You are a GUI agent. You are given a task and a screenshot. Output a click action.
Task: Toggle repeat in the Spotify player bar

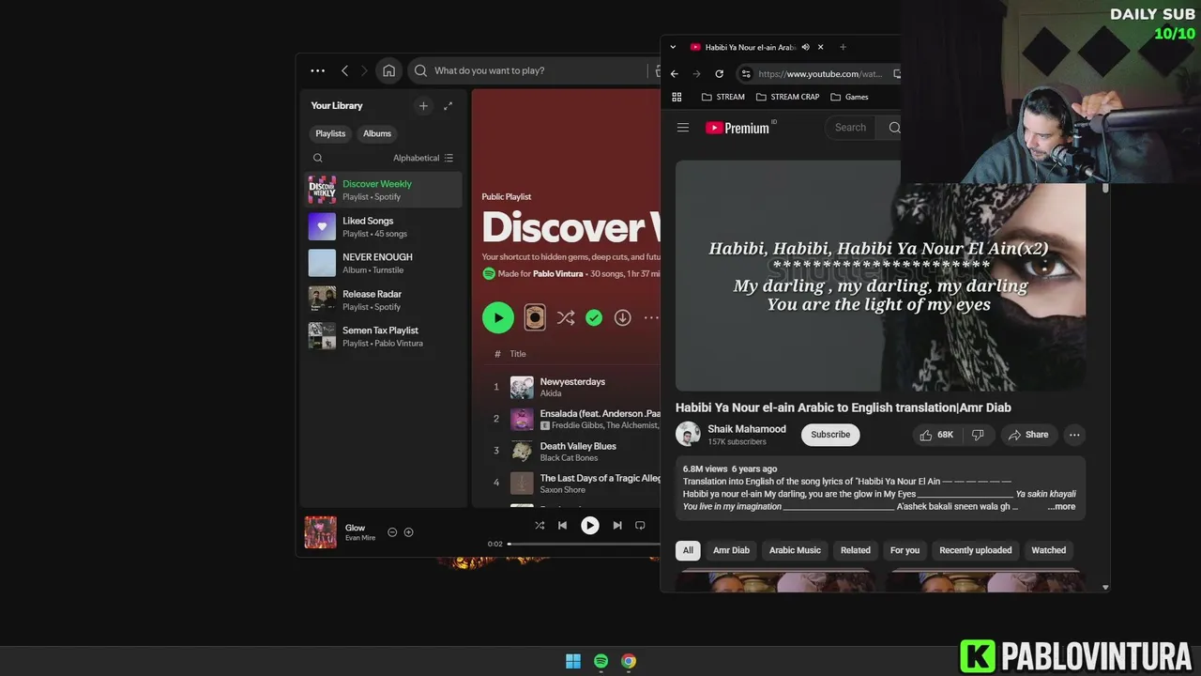[640, 526]
